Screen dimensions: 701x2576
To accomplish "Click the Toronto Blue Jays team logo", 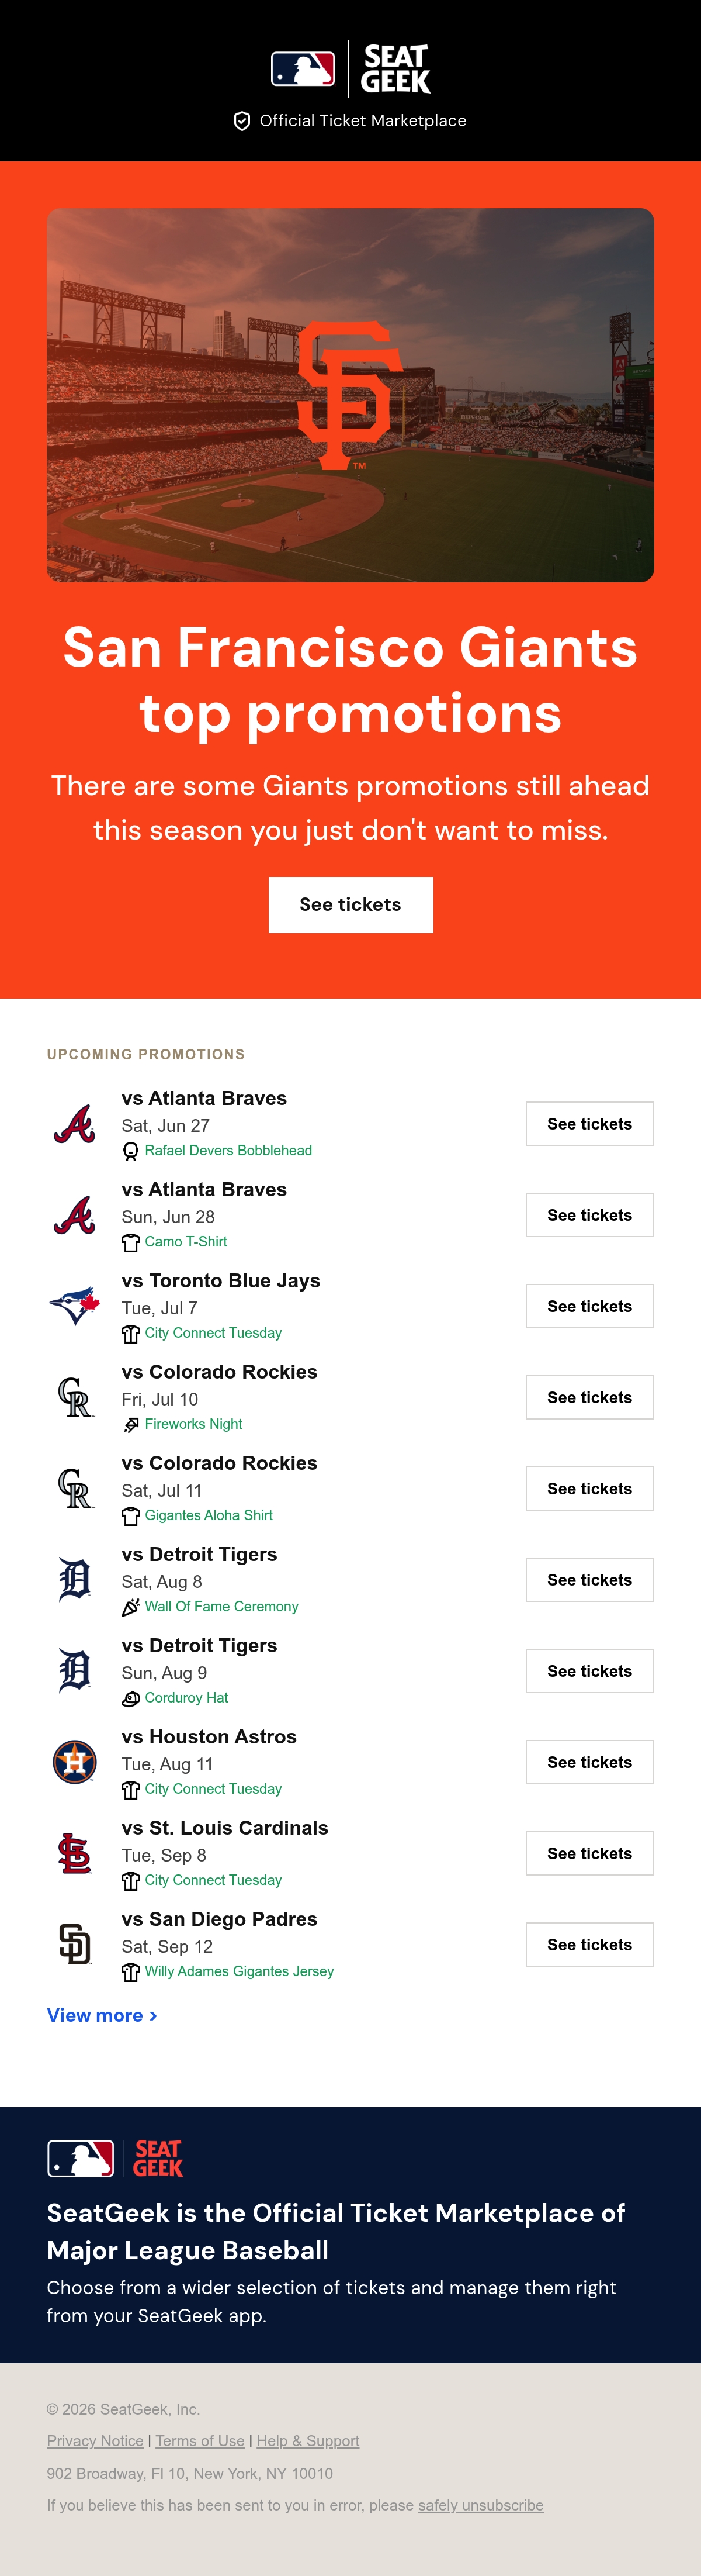I will [x=75, y=1306].
